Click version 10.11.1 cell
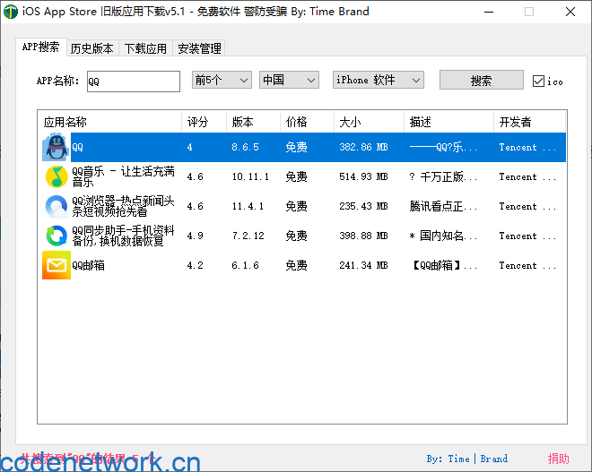The width and height of the screenshot is (592, 472). coord(250,176)
